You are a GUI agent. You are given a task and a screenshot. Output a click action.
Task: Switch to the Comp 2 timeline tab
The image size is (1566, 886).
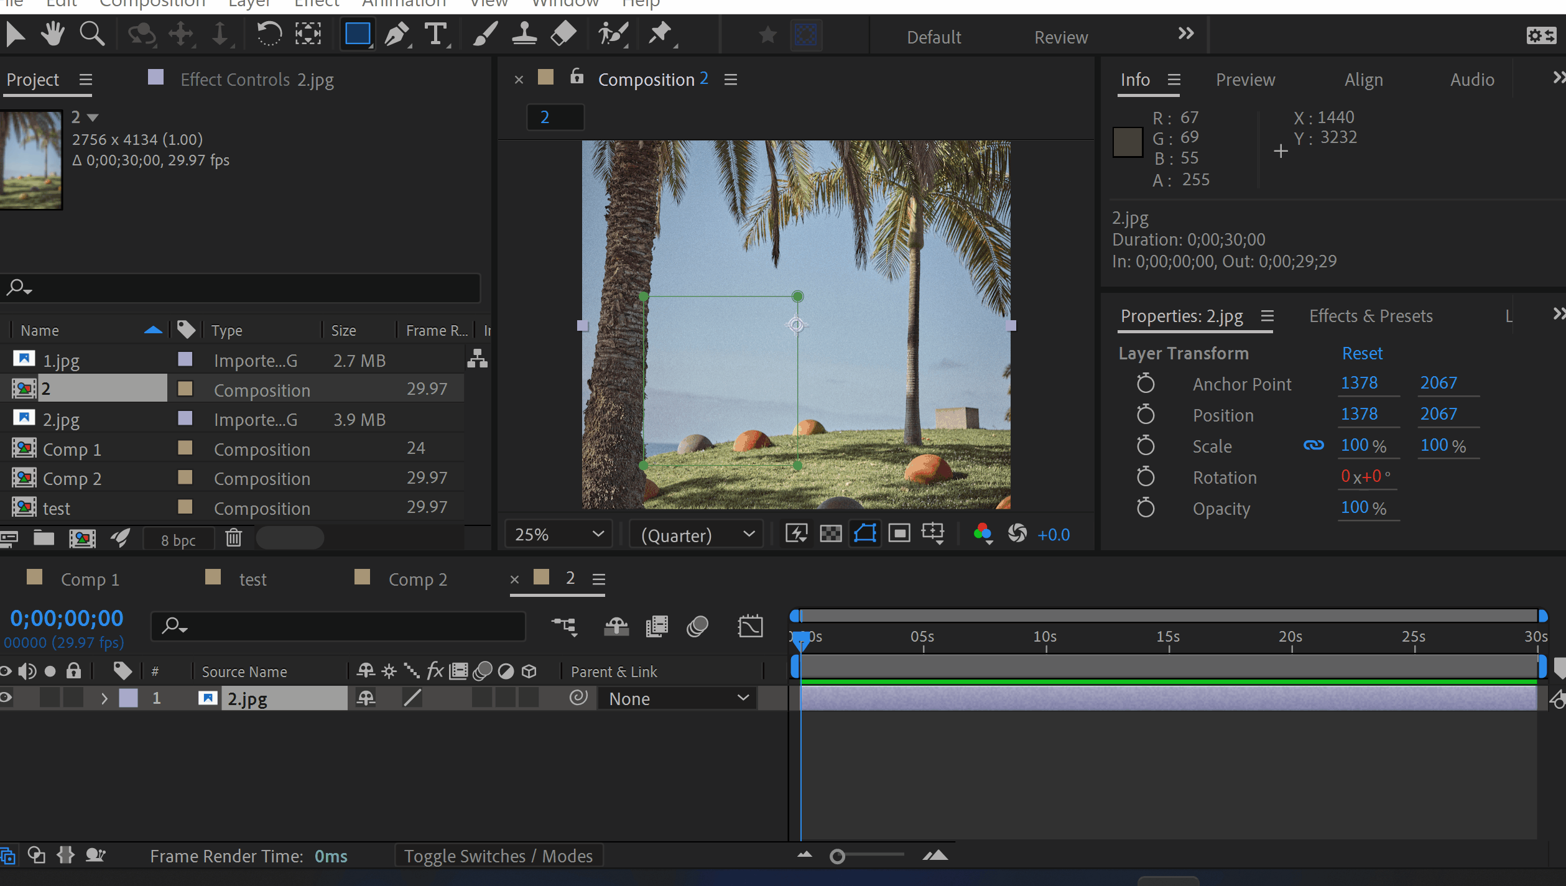pyautogui.click(x=417, y=579)
